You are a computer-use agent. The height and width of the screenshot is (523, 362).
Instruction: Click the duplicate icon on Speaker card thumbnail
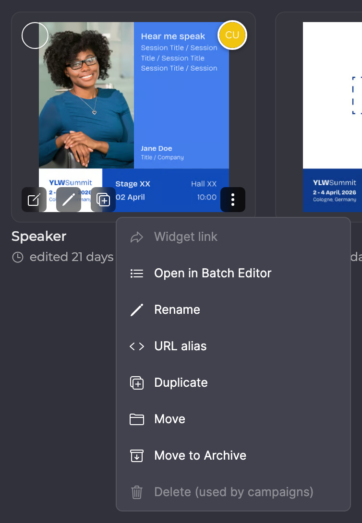[x=103, y=200]
